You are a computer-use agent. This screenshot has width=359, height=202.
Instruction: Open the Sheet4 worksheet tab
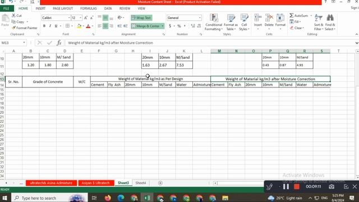coord(141,183)
